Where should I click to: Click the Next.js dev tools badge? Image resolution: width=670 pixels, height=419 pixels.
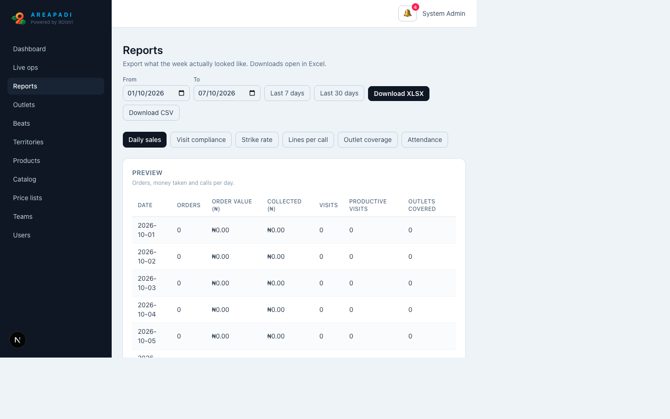point(18,340)
